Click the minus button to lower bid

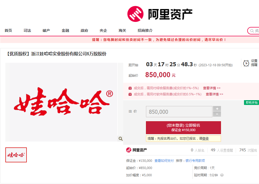point(217,114)
